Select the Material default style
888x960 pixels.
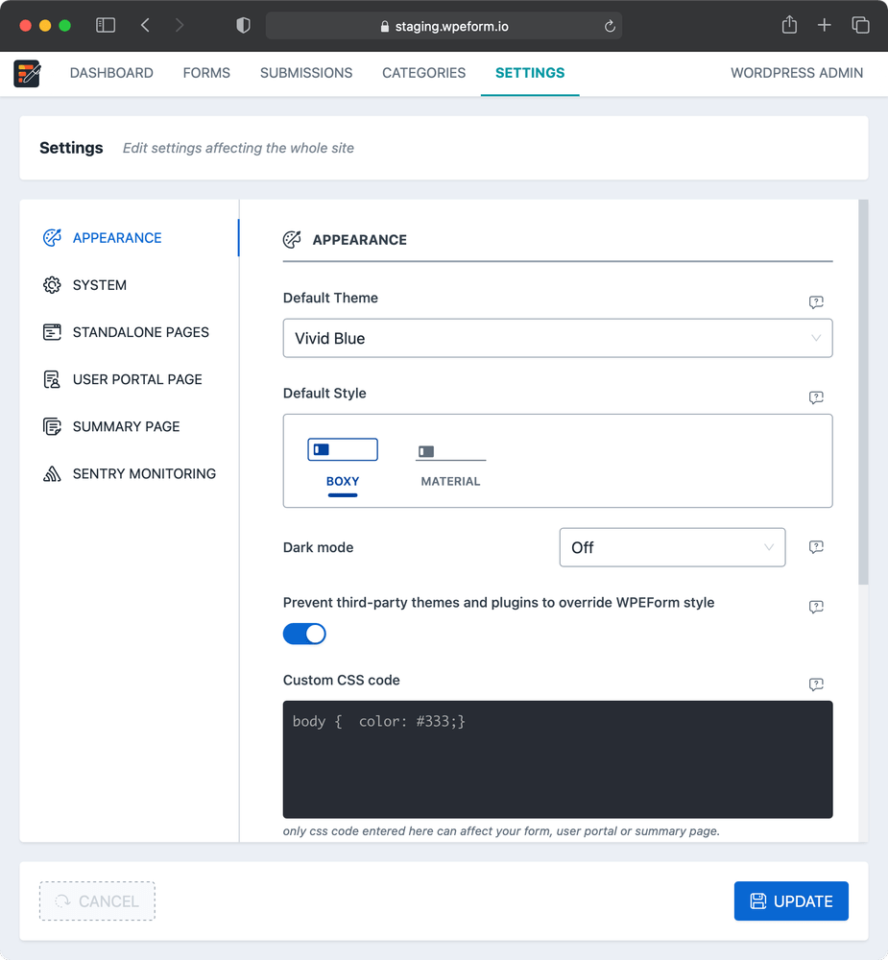450,462
